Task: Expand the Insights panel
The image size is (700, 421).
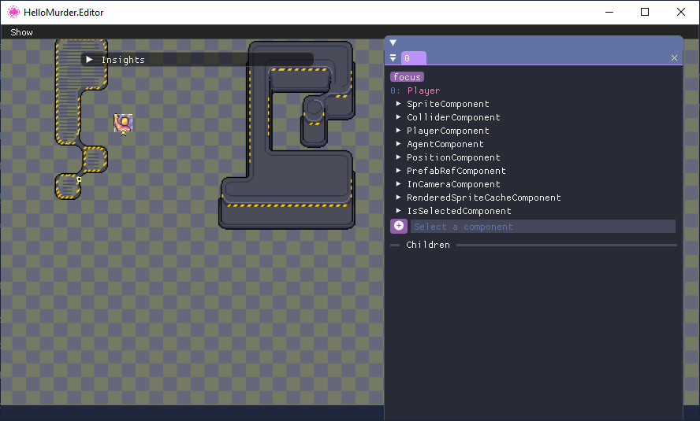Action: click(90, 60)
